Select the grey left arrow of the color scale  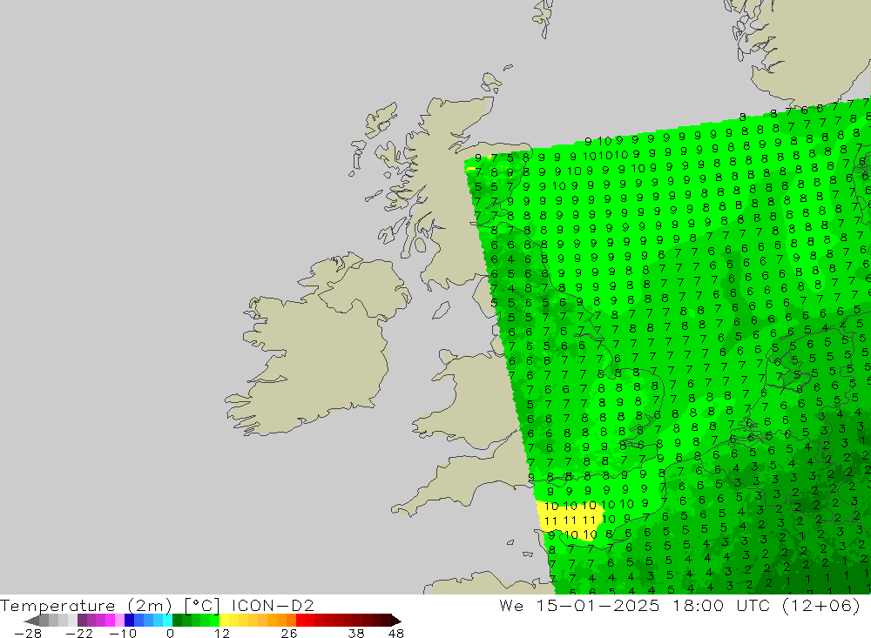[31, 621]
